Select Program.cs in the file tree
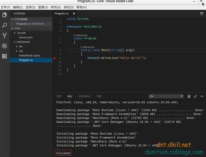This screenshot has height=157, width=206. (x=31, y=60)
